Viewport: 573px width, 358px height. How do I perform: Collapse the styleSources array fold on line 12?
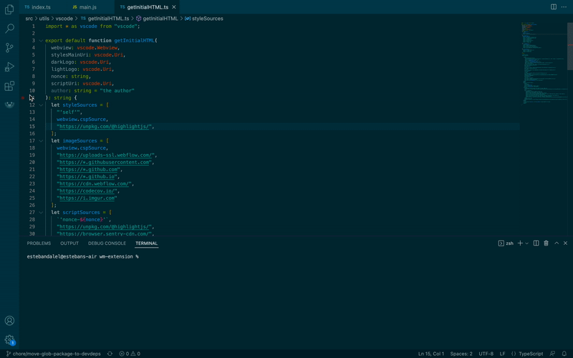(41, 105)
